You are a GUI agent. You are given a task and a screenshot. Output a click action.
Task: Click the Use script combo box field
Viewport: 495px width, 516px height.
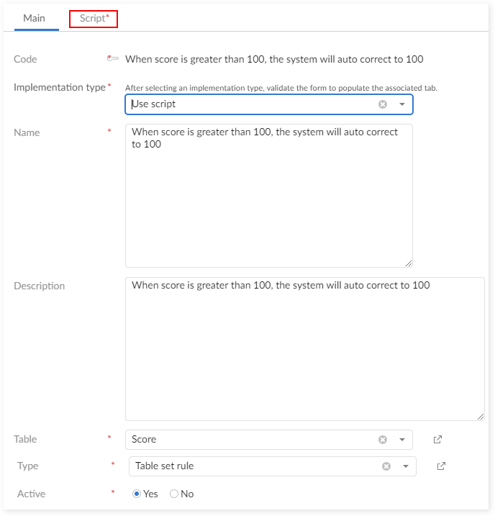[252, 104]
